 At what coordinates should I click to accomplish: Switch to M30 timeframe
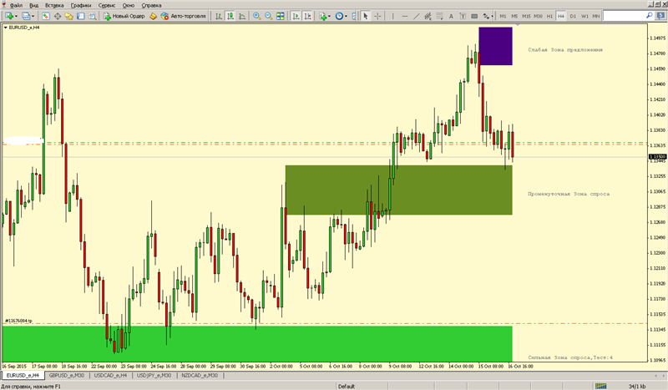coord(538,16)
